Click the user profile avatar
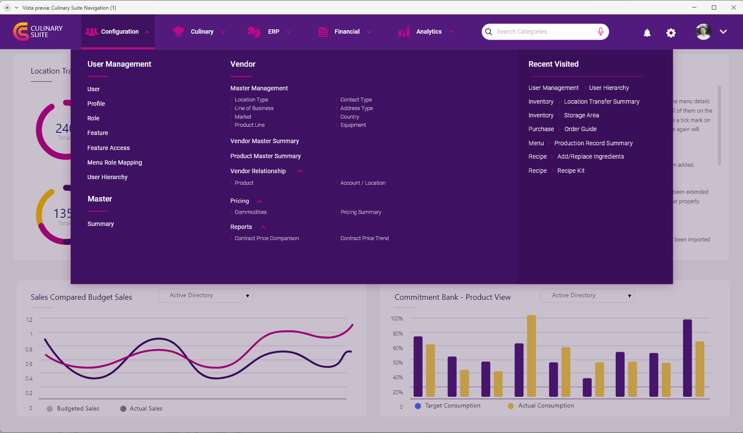 (x=703, y=32)
